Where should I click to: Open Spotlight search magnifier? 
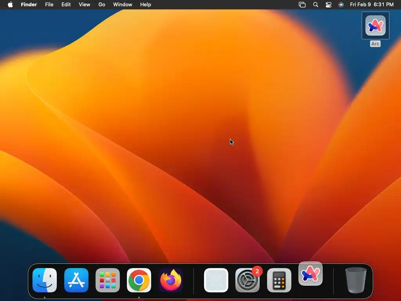(x=316, y=5)
